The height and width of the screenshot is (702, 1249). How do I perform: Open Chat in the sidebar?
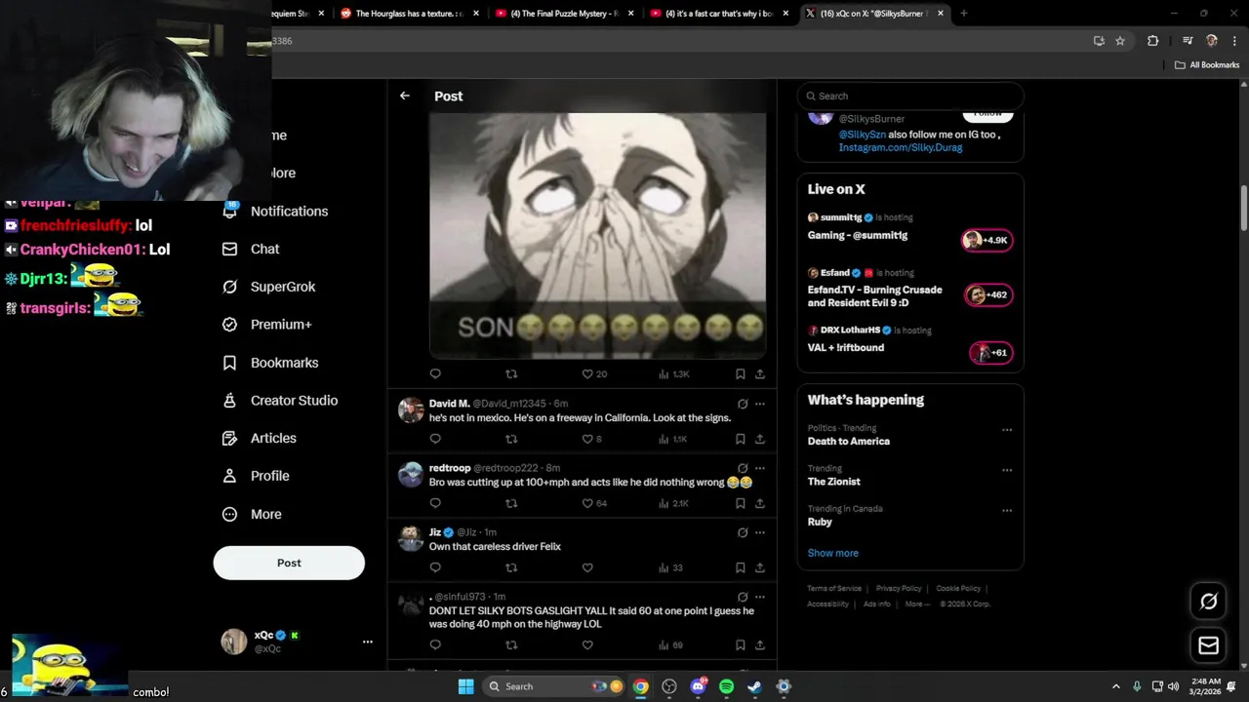(x=264, y=249)
